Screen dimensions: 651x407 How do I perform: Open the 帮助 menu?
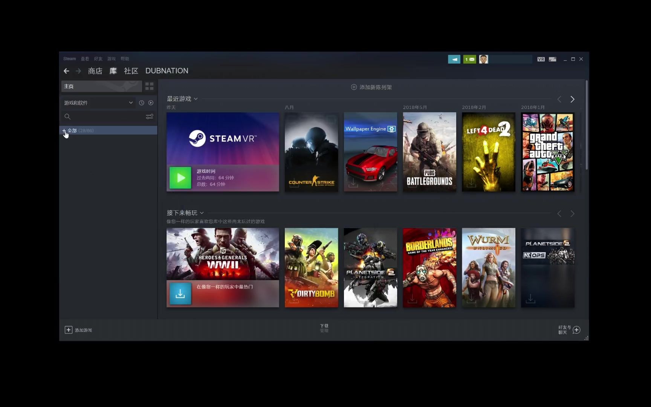pos(125,59)
